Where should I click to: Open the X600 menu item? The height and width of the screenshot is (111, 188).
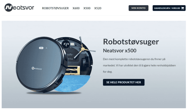[76, 8]
